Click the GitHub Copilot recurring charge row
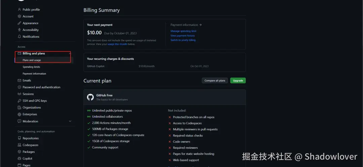This screenshot has width=363, height=167. pos(164,66)
